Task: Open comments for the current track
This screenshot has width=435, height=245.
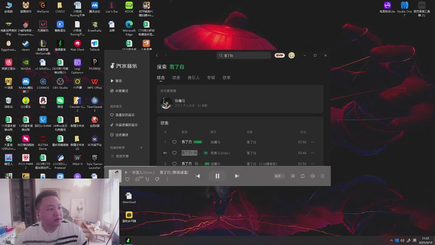Action: click(x=138, y=180)
